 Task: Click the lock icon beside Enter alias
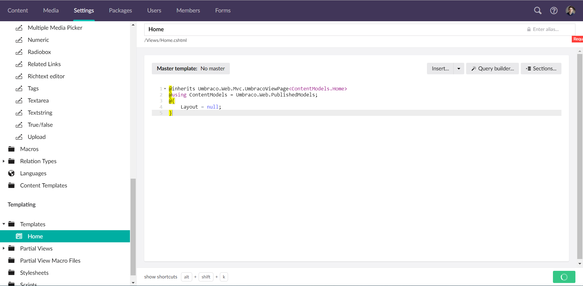click(529, 29)
